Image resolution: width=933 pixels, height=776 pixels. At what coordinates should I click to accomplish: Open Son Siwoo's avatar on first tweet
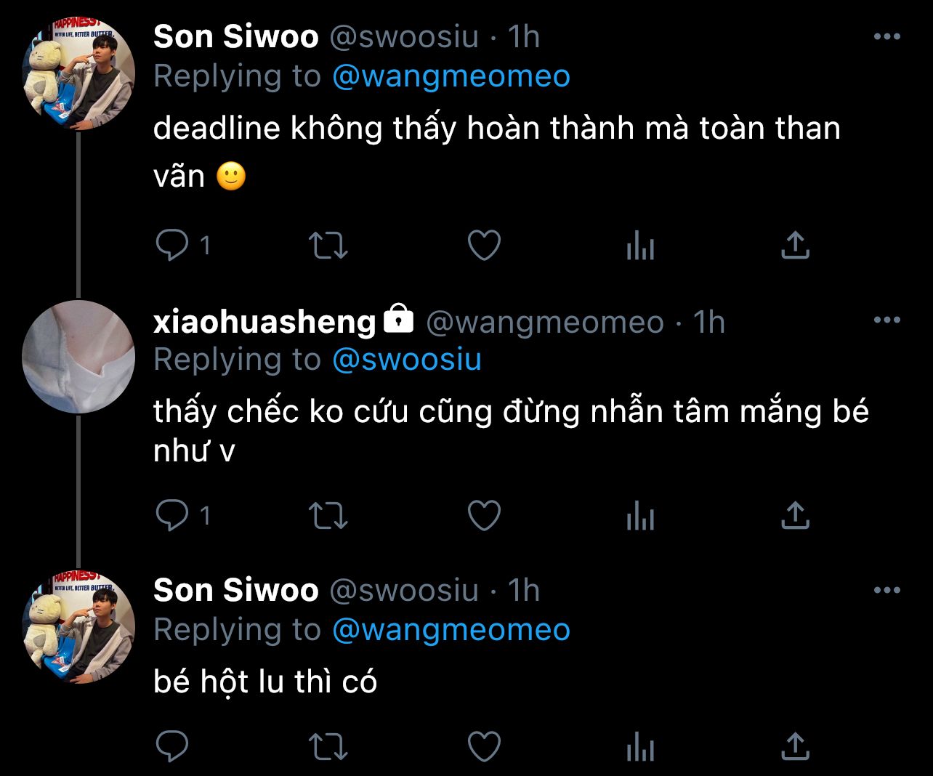click(78, 75)
